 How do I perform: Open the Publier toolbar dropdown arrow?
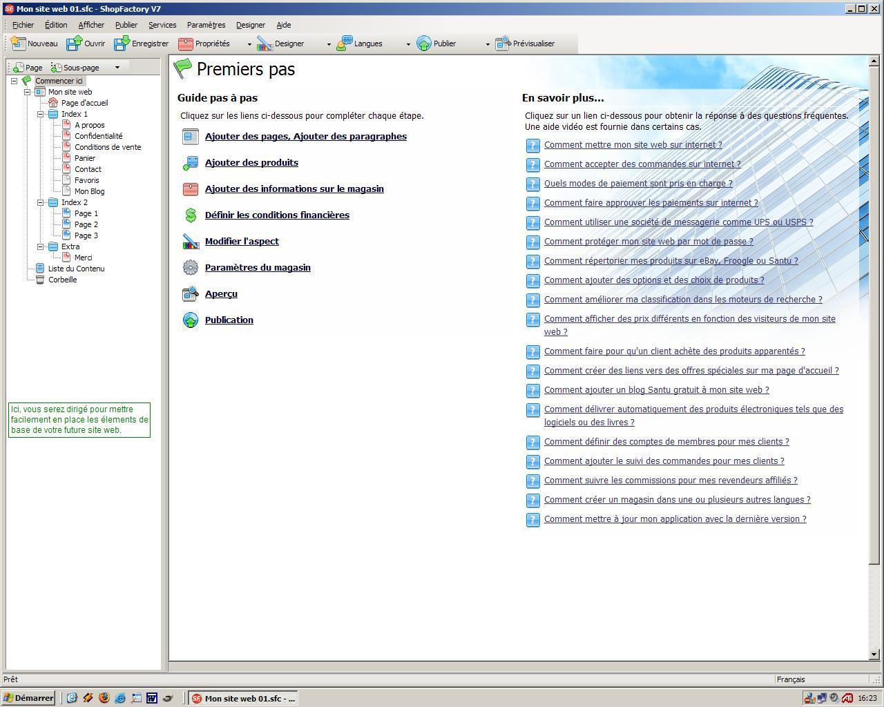(x=488, y=44)
